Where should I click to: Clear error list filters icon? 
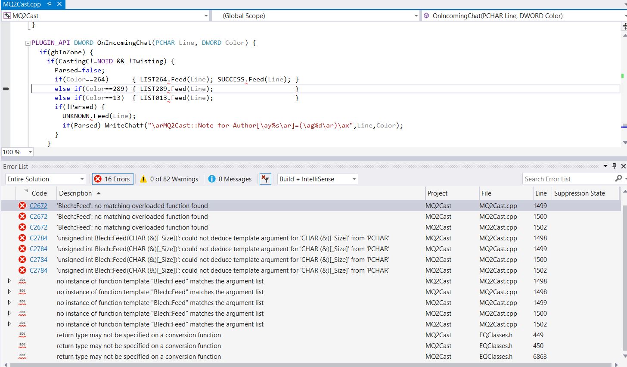click(265, 179)
